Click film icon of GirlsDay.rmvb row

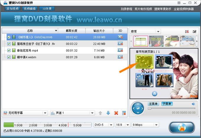coord(14,37)
